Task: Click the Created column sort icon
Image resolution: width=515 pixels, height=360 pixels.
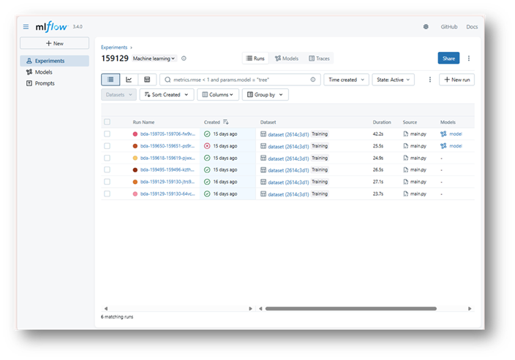Action: [225, 122]
